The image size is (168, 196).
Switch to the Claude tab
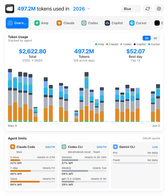click(x=65, y=23)
